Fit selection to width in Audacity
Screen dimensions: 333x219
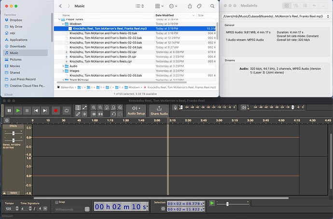coord(107,108)
